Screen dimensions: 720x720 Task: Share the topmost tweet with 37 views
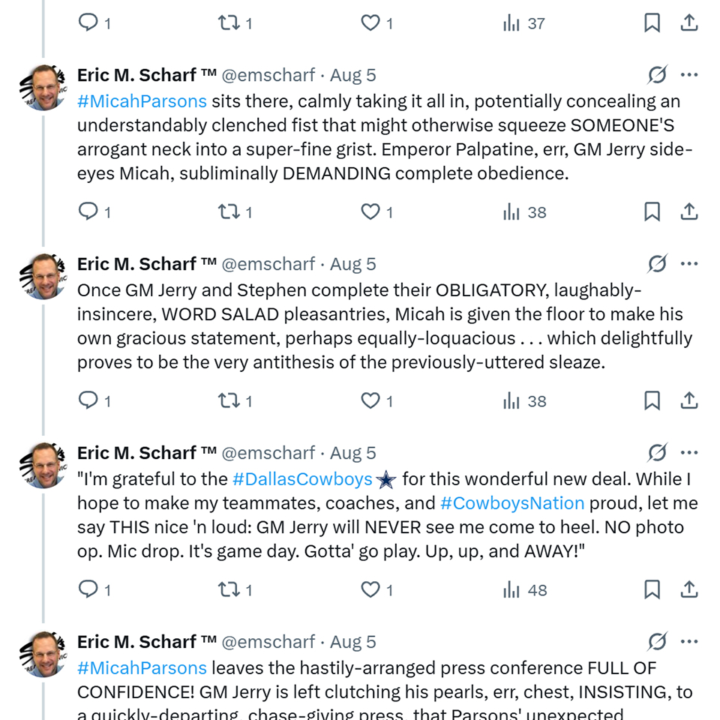click(x=689, y=22)
